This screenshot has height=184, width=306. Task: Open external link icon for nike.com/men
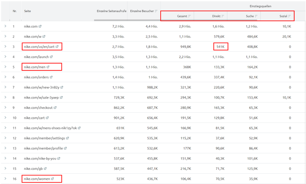tap(48, 67)
